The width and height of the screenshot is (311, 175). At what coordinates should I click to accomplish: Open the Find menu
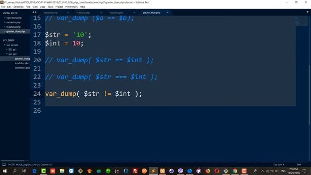click(28, 7)
